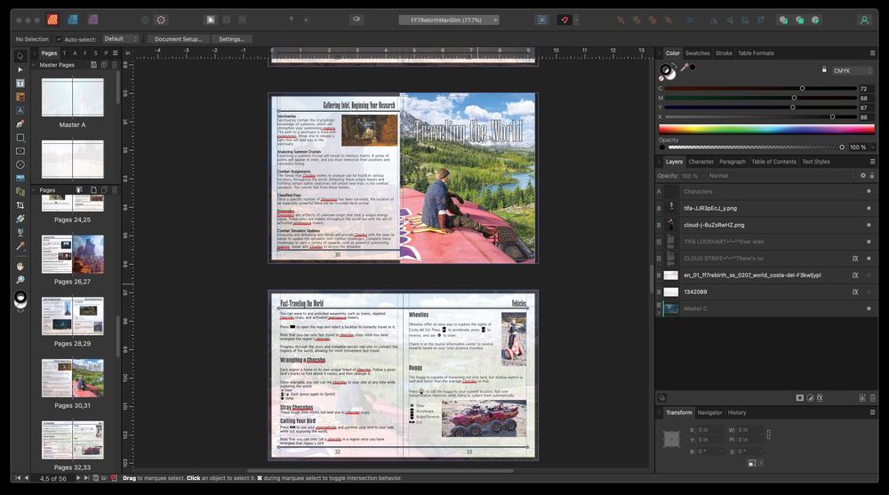This screenshot has width=889, height=495.
Task: Select the Rectangle shape tool
Action: point(20,137)
